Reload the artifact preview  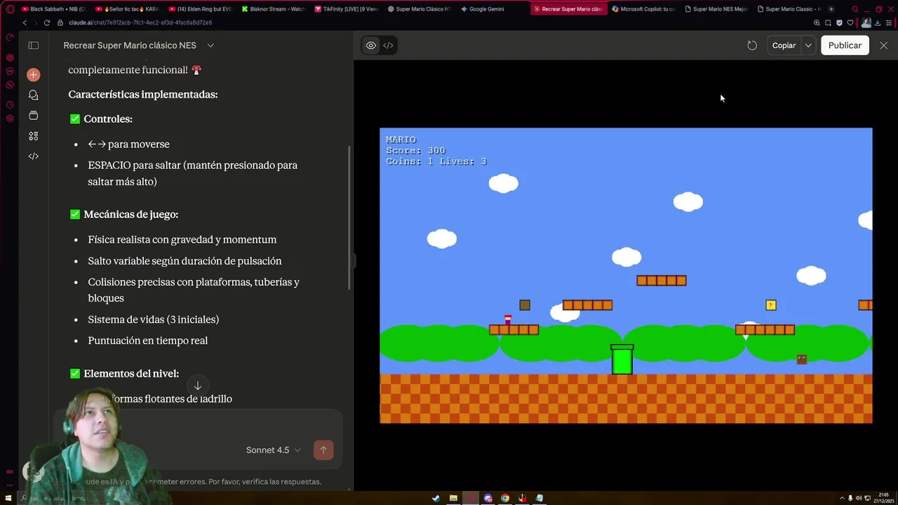752,46
